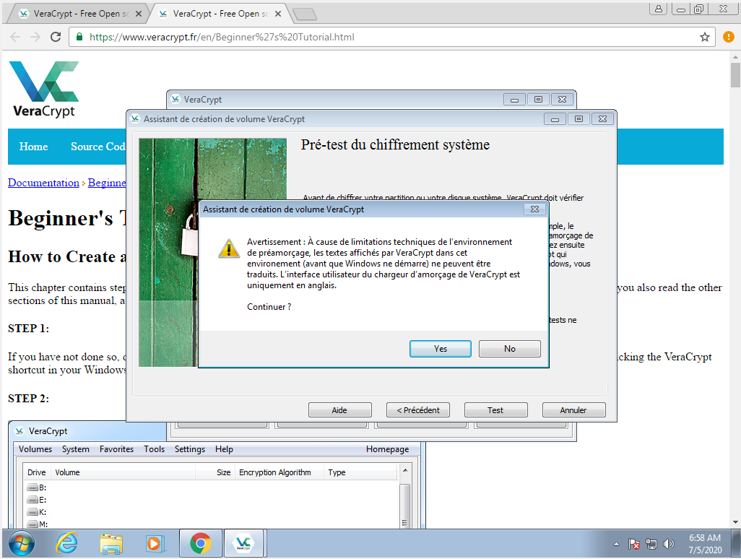Screen dimensions: 741x559
Task: Open the System menu in the tutorial VeraCrypt window
Action: [x=76, y=449]
